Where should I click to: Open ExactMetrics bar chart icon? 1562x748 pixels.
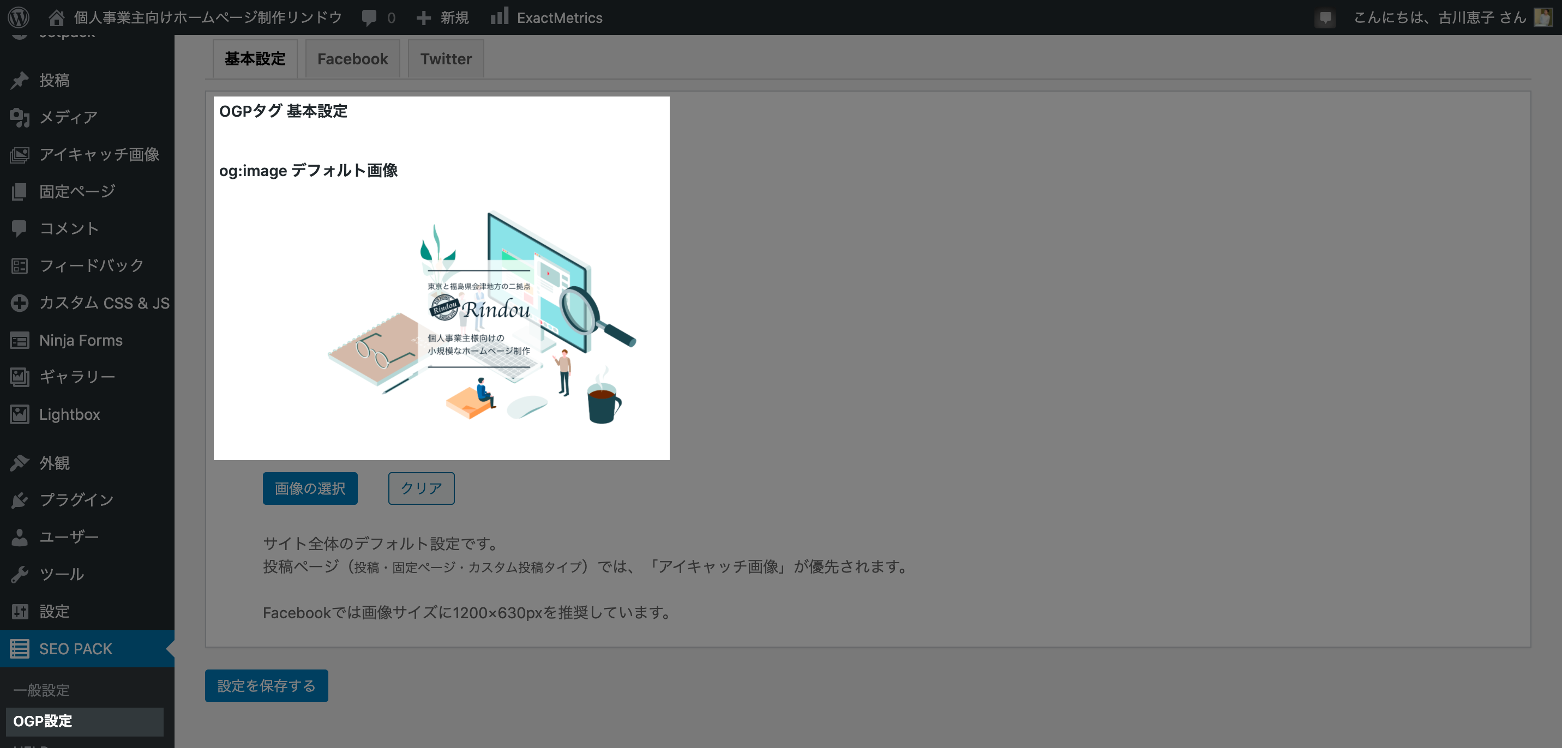tap(499, 16)
